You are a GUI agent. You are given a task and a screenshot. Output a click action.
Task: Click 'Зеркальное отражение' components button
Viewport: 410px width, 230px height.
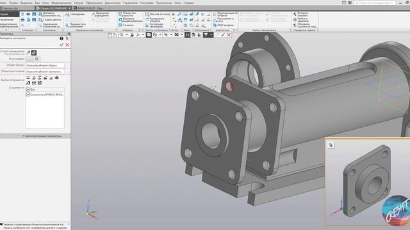(50, 26)
